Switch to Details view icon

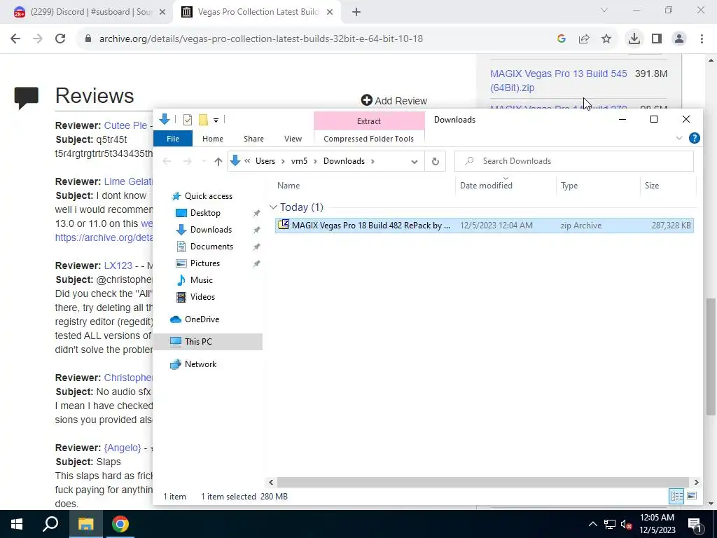click(677, 497)
